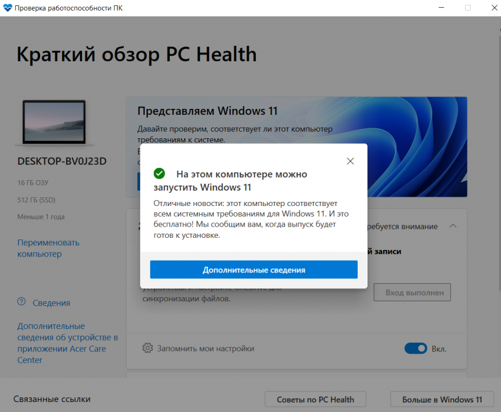Click the laptop device thumbnail image
Image resolution: width=501 pixels, height=412 pixels.
[x=54, y=122]
